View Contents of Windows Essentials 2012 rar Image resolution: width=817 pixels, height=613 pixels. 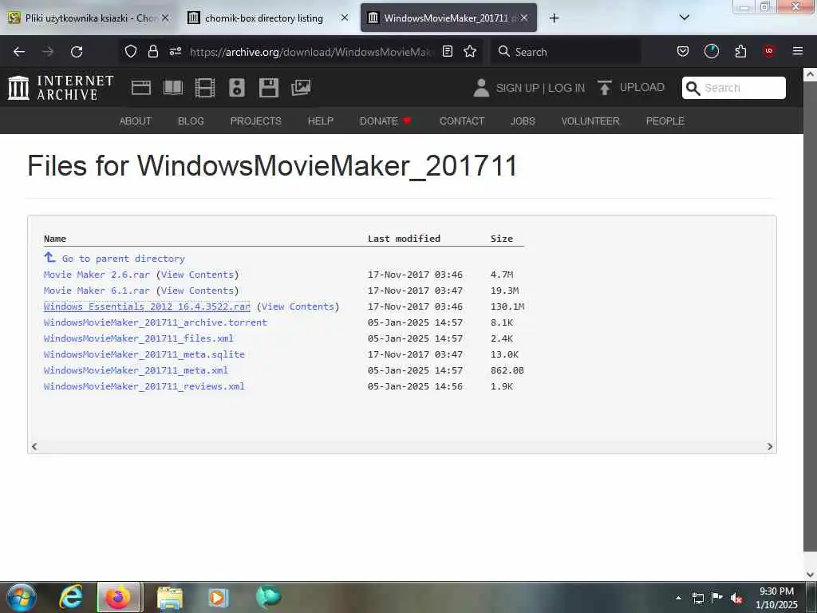(298, 306)
